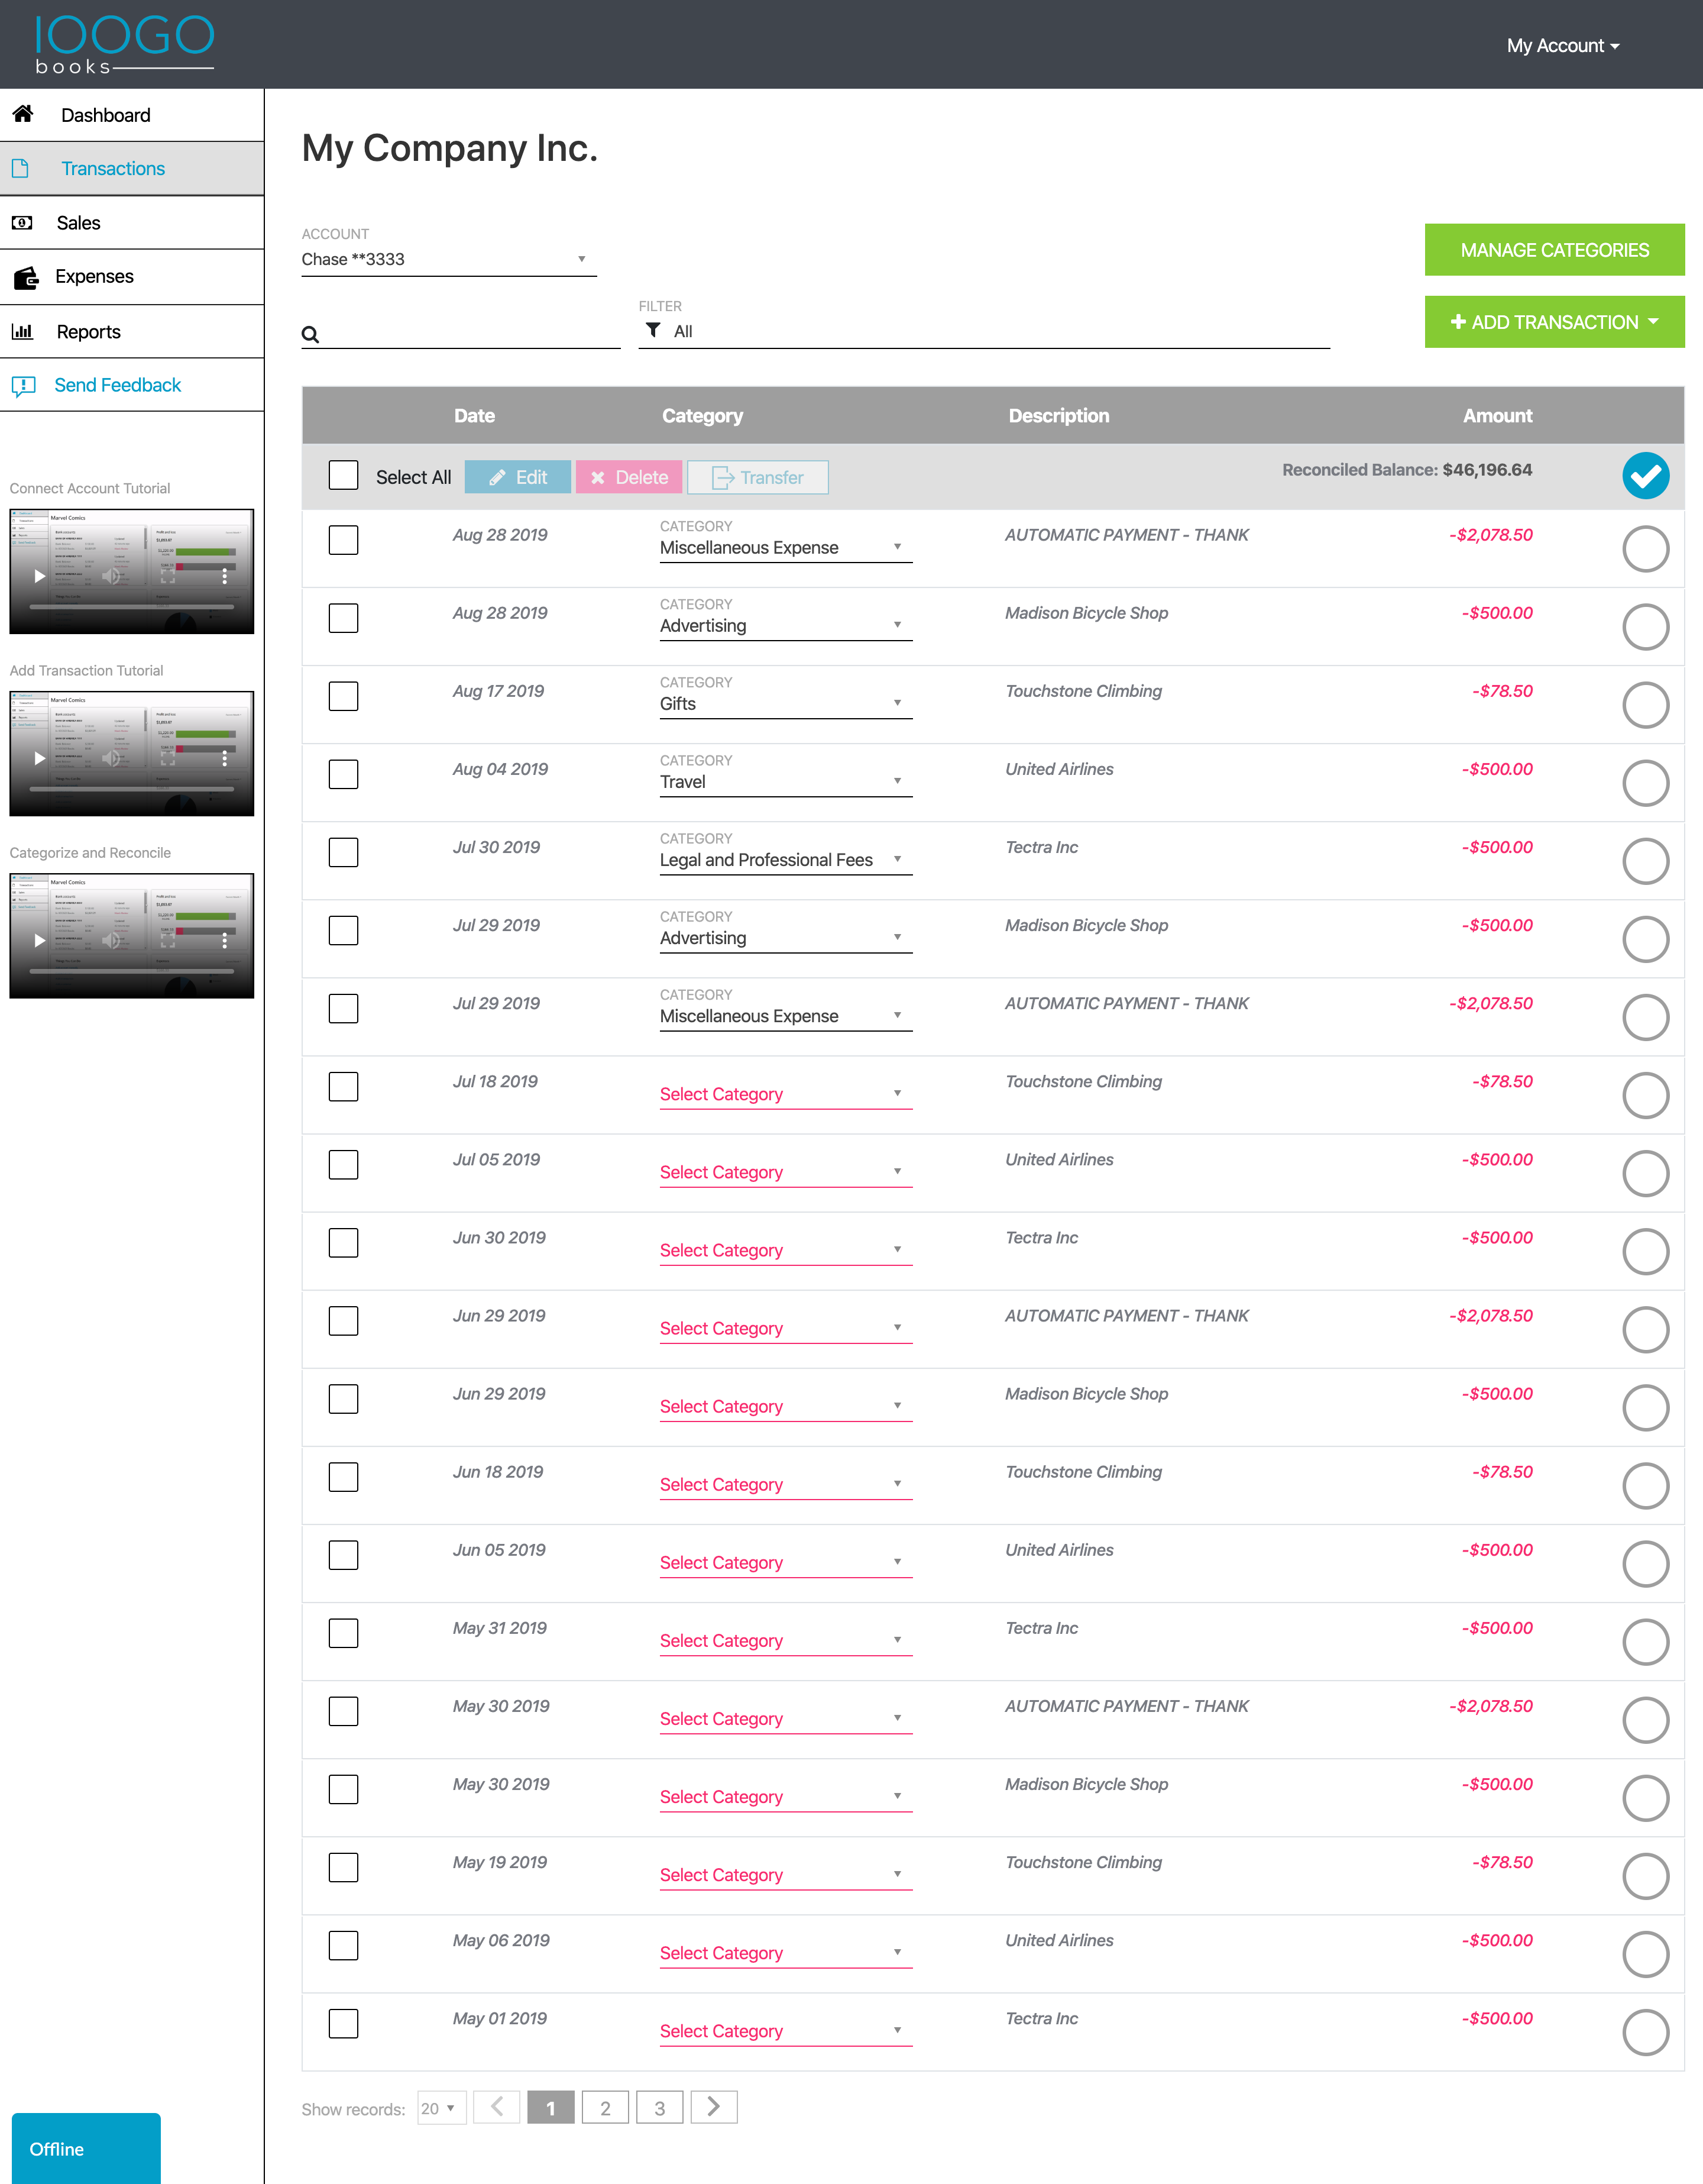Open Send Feedback in the sidebar
This screenshot has width=1703, height=2184.
tap(132, 385)
